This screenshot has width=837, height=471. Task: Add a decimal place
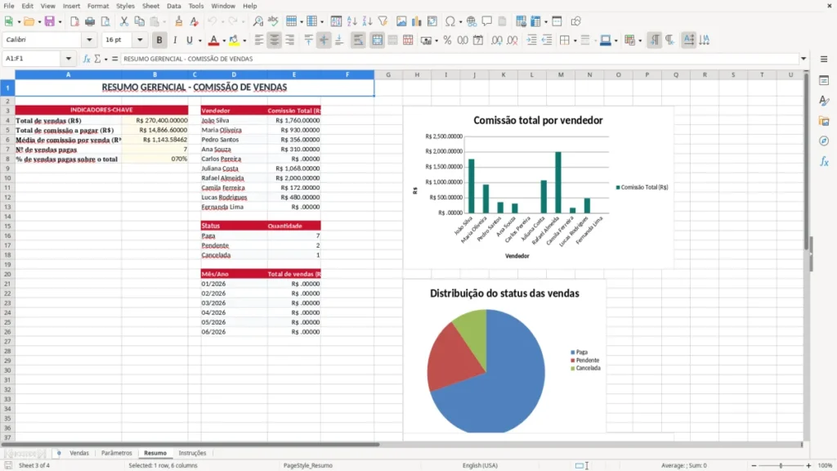pyautogui.click(x=497, y=40)
